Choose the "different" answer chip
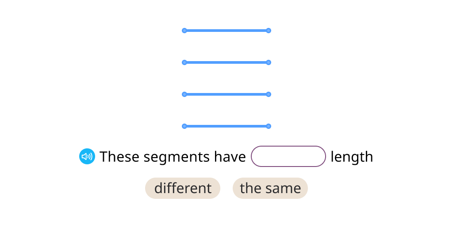Viewport: 453px width, 248px height. click(183, 188)
